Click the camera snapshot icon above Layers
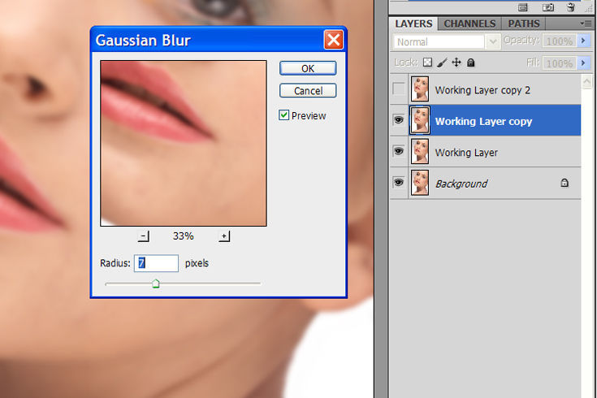The width and height of the screenshot is (597, 398). pos(547,7)
